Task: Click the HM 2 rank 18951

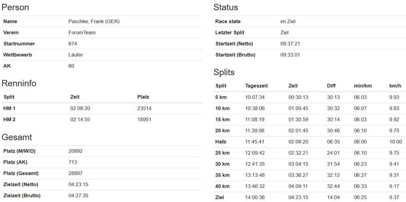Action: pos(144,120)
